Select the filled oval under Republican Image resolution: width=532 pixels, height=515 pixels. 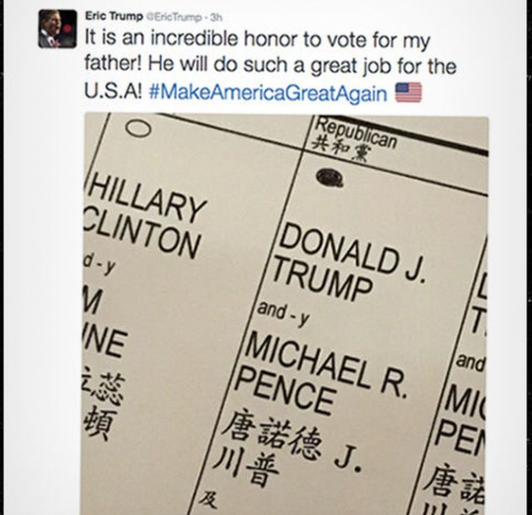330,178
